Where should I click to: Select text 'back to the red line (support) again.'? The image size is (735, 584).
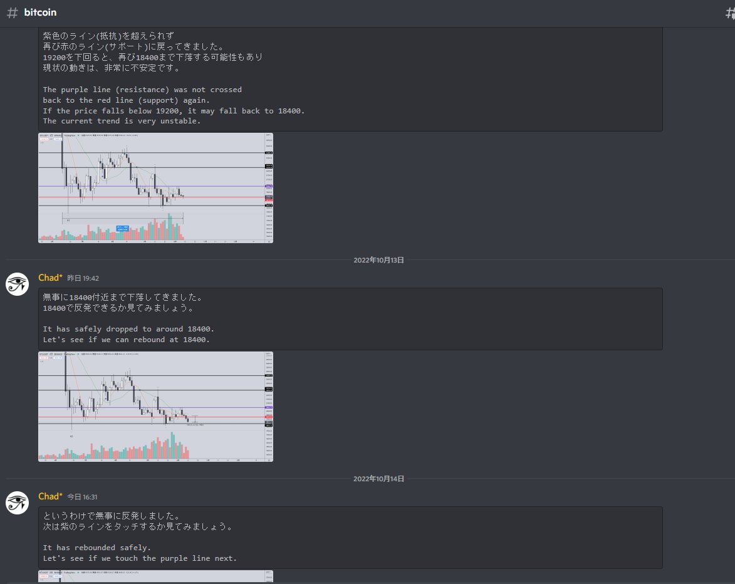coord(127,100)
